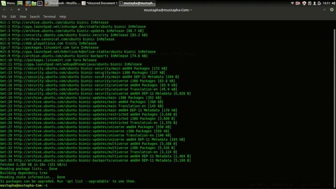
Task: Click the 'Get:24' updates restricted amd64 Packages line
Action: (x=89, y=114)
